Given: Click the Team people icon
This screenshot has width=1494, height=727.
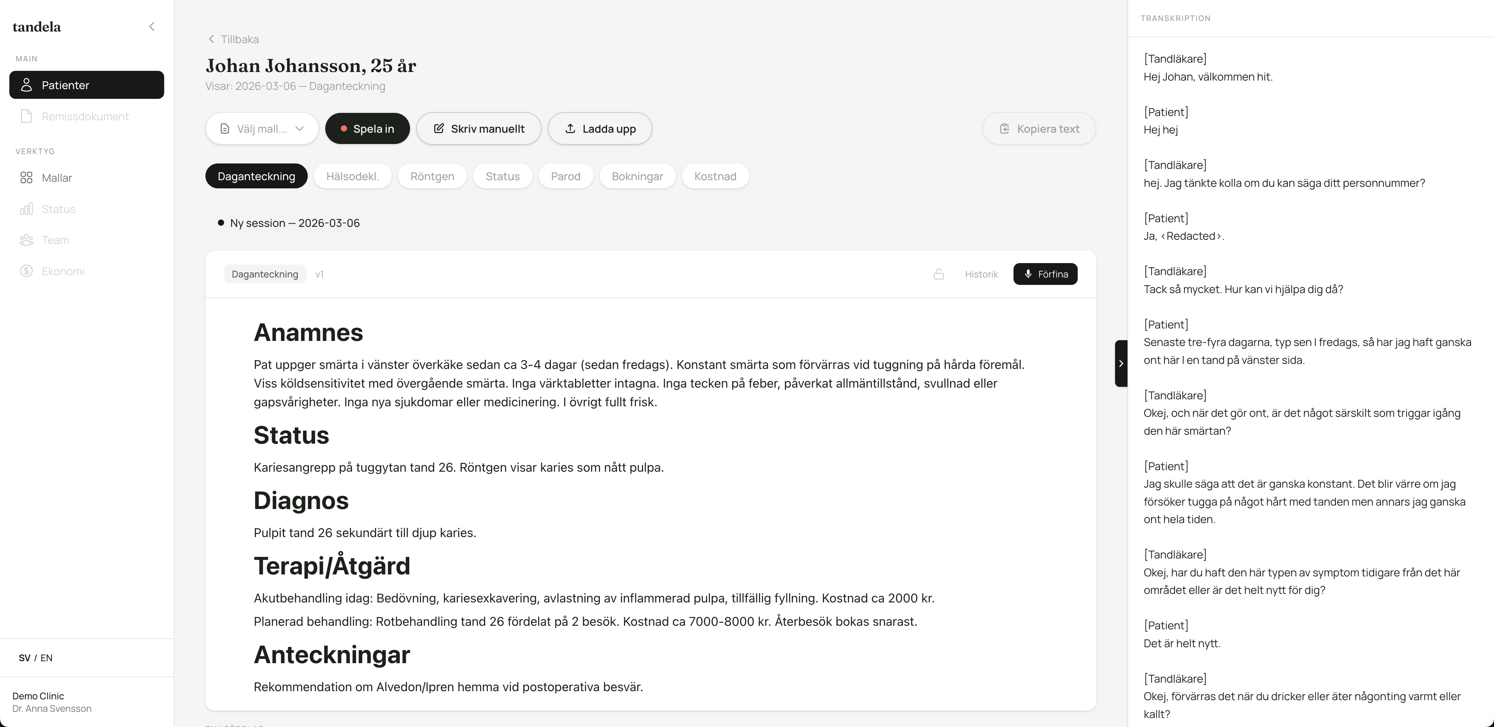Looking at the screenshot, I should 26,240.
